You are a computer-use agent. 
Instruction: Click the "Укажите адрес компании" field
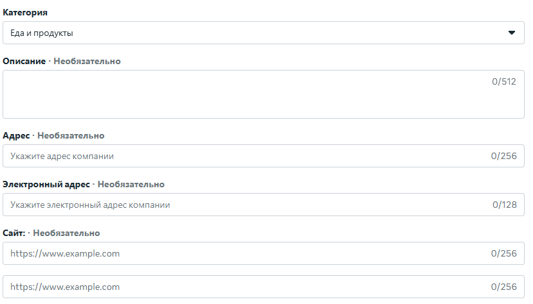(244, 156)
